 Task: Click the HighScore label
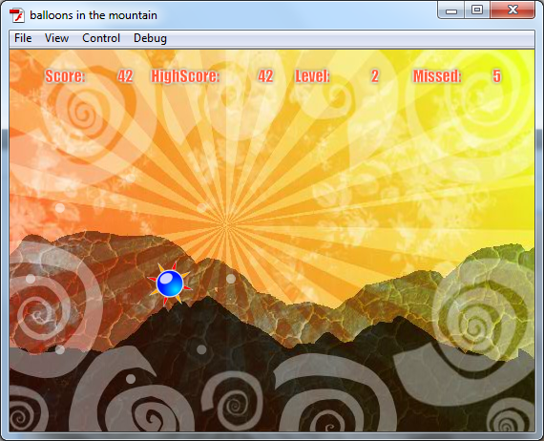click(185, 76)
